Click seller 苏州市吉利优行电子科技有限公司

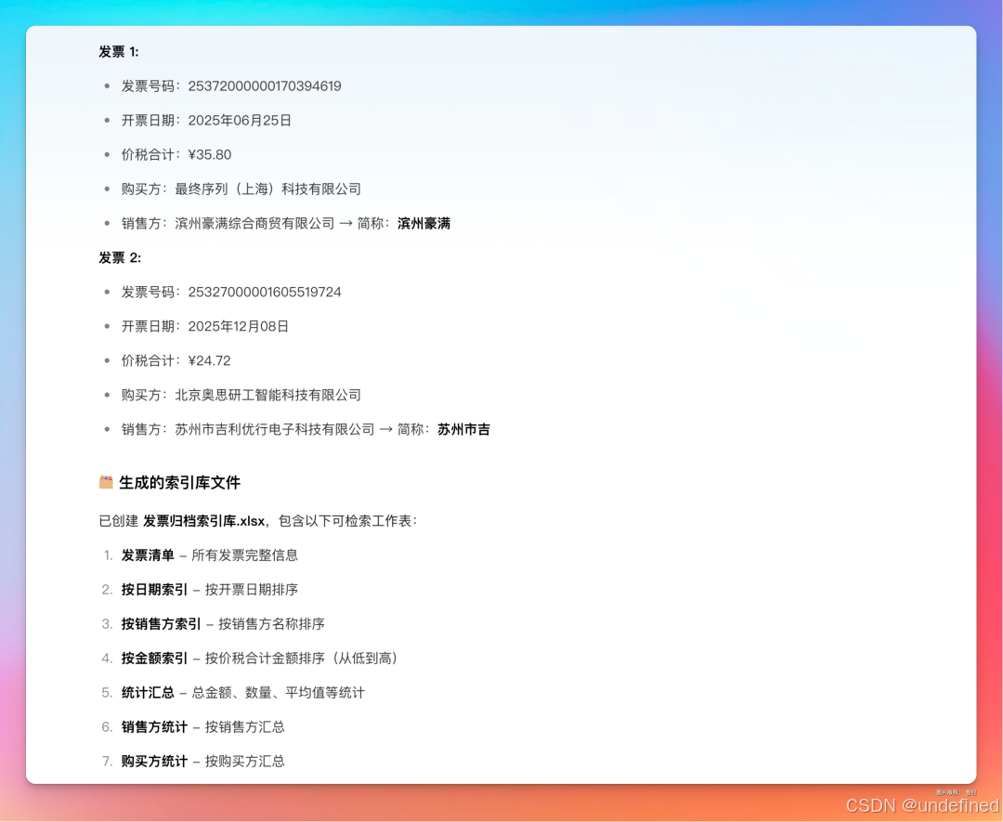pyautogui.click(x=275, y=429)
